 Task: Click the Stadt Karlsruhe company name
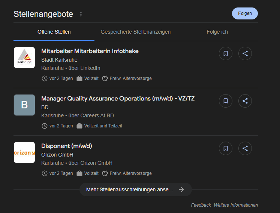pyautogui.click(x=59, y=60)
